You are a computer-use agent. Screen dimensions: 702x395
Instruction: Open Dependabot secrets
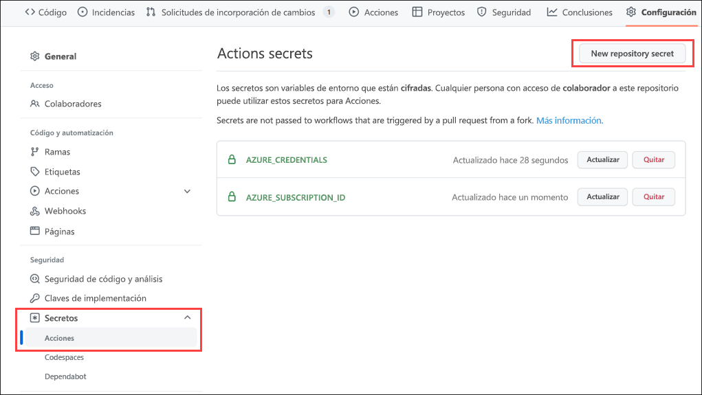pos(65,376)
